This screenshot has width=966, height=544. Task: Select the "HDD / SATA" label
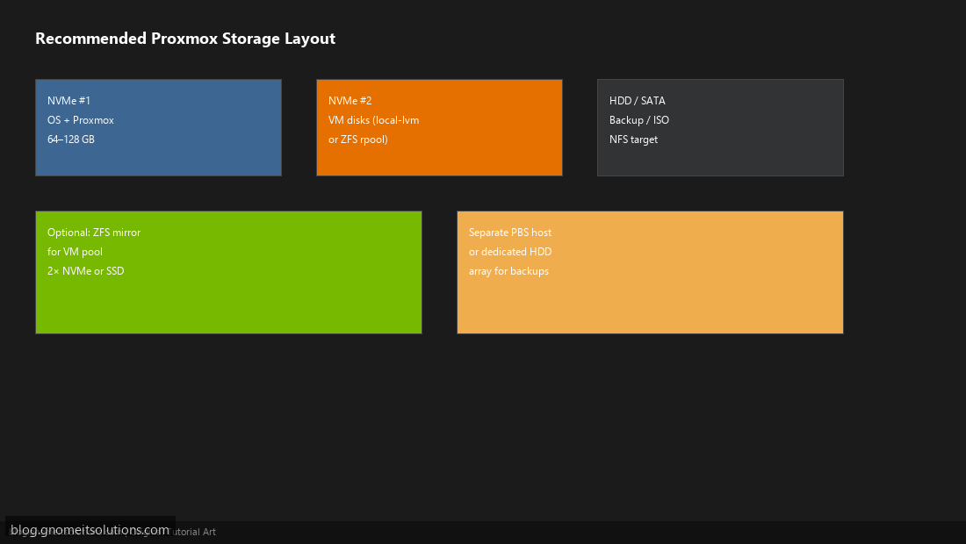(637, 101)
